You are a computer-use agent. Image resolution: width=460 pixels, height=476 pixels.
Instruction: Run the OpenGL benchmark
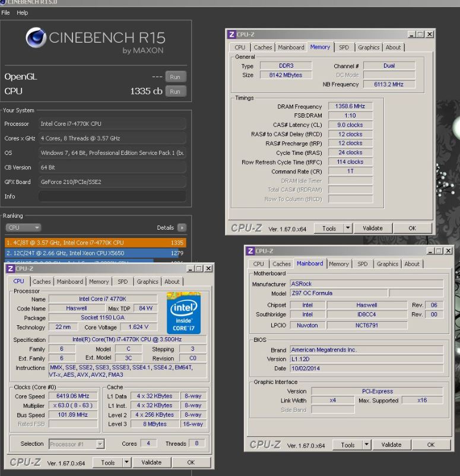176,77
